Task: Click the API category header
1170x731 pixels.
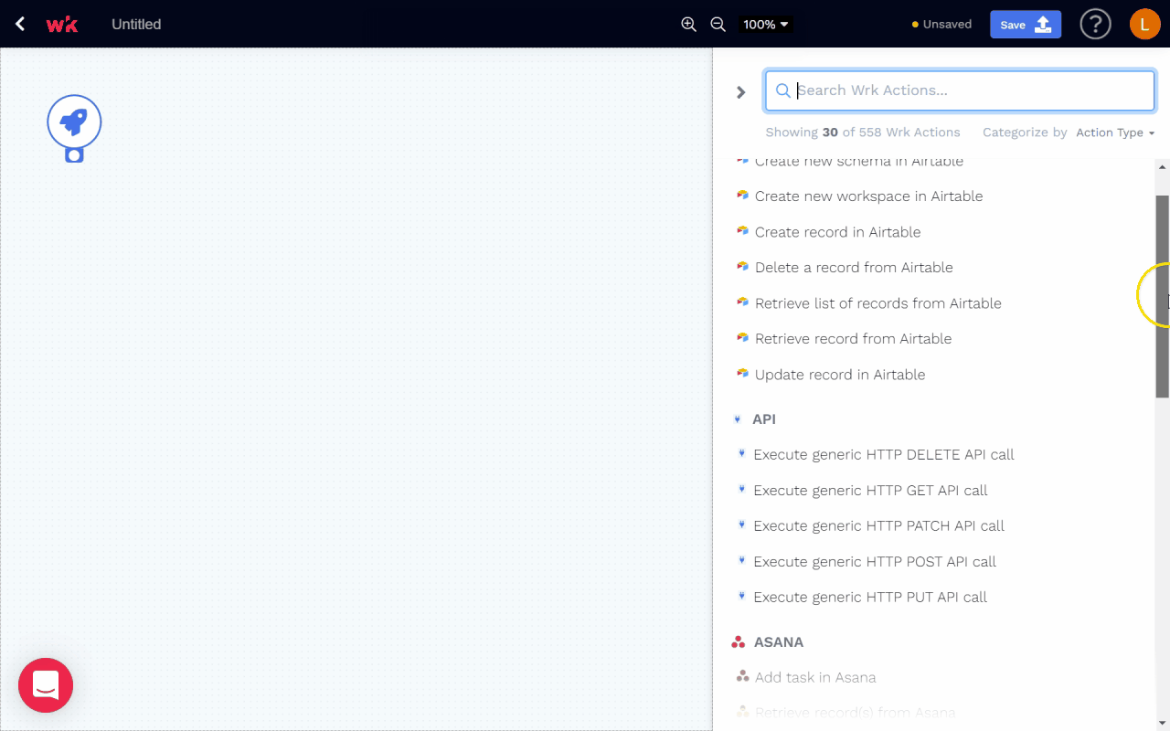Action: (764, 419)
